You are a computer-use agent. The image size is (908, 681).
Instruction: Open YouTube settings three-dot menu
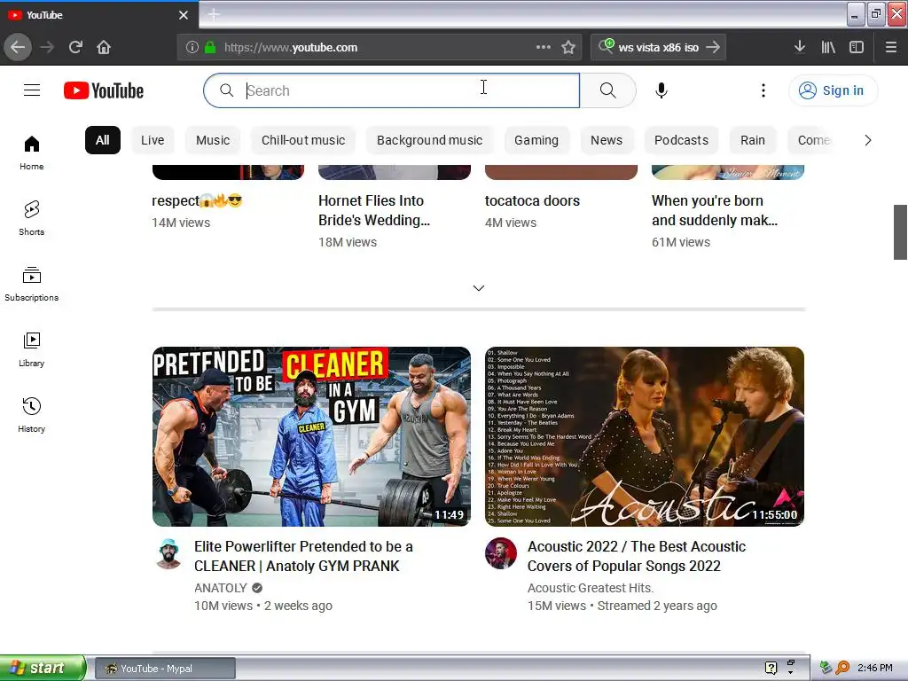click(763, 90)
